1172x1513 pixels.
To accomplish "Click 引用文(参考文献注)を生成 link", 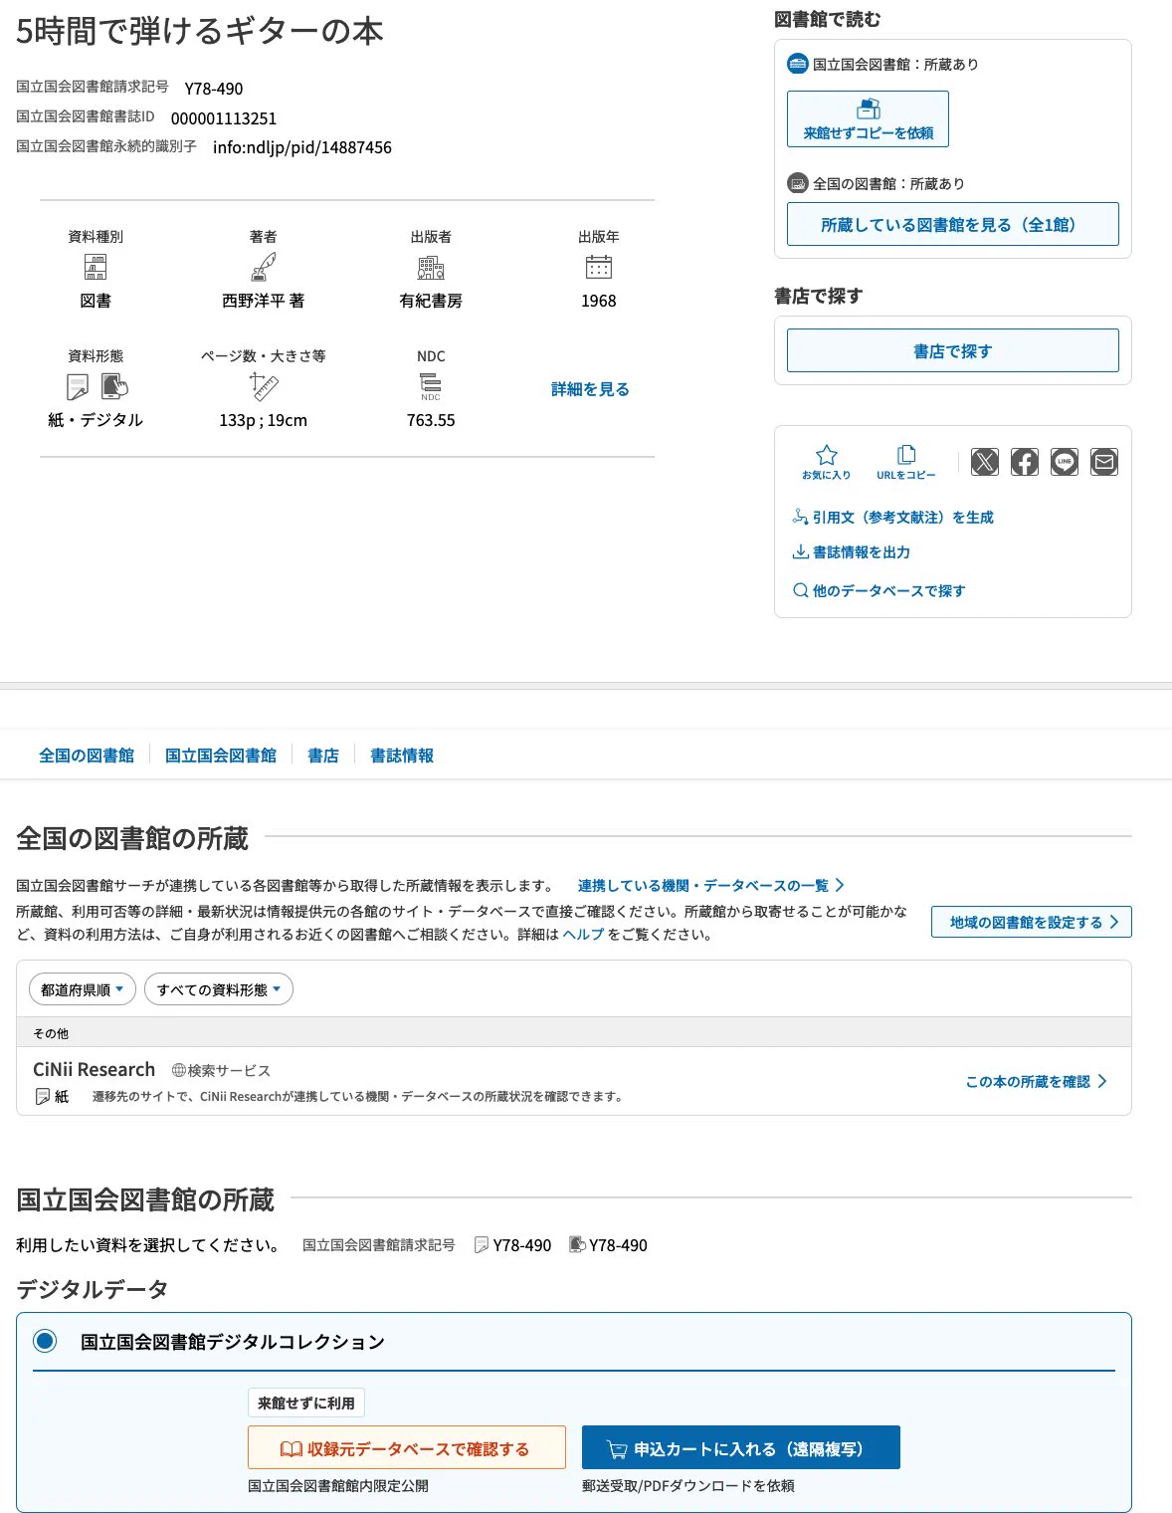I will [x=893, y=517].
